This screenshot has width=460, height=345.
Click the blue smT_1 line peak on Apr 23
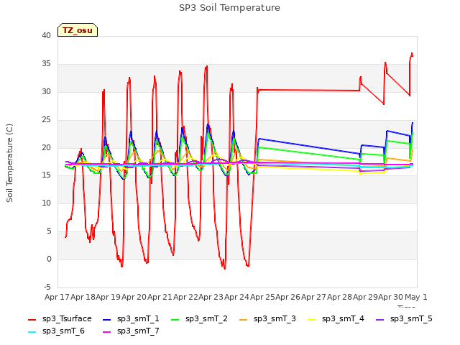coord(208,124)
